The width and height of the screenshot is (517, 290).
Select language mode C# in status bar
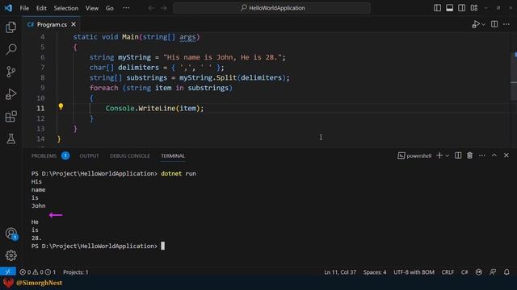[x=464, y=272]
